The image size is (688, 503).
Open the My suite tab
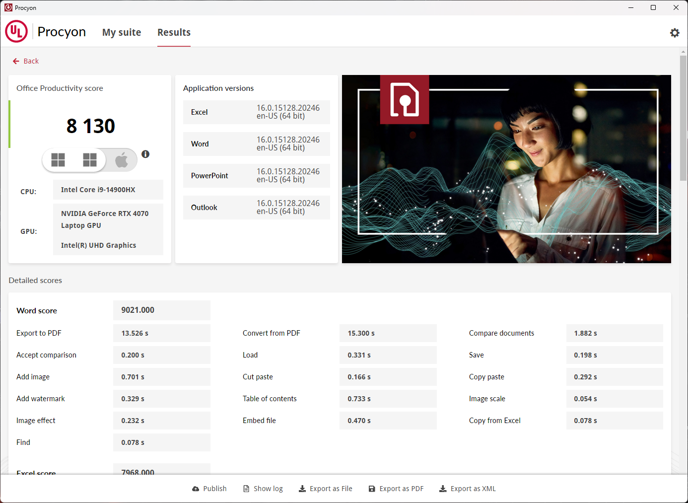click(x=122, y=32)
